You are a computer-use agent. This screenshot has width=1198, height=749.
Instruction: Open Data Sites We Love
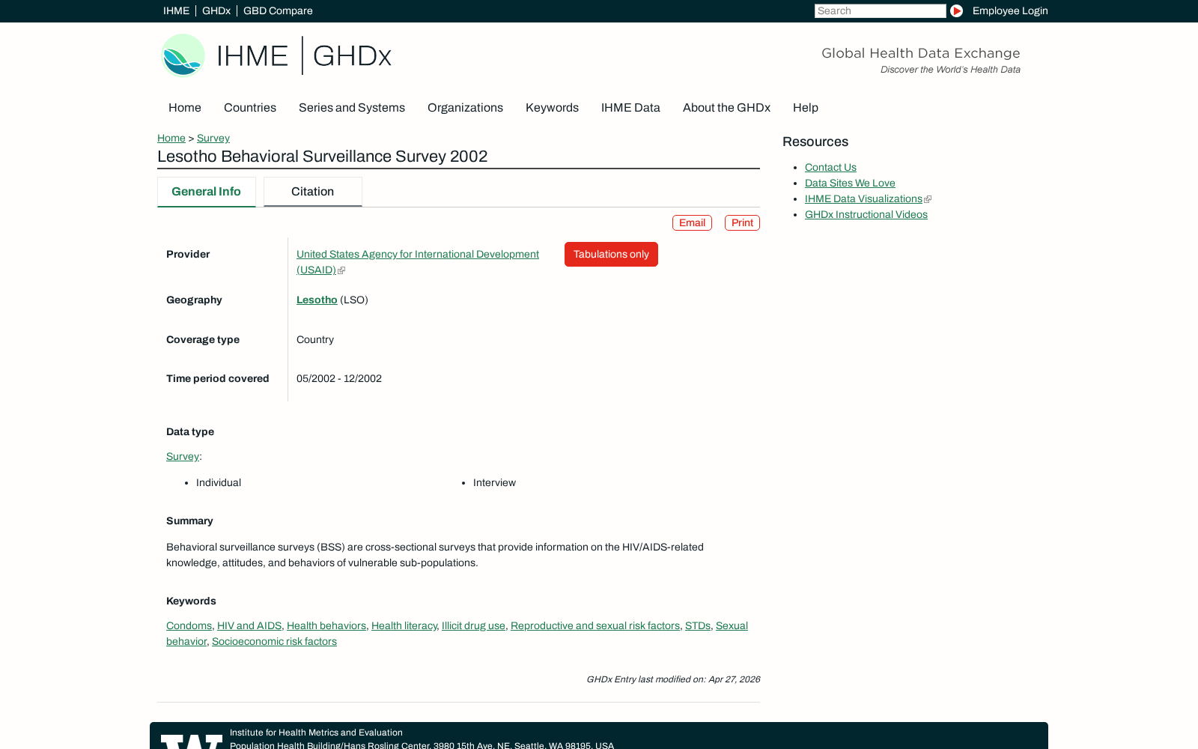pyautogui.click(x=850, y=183)
